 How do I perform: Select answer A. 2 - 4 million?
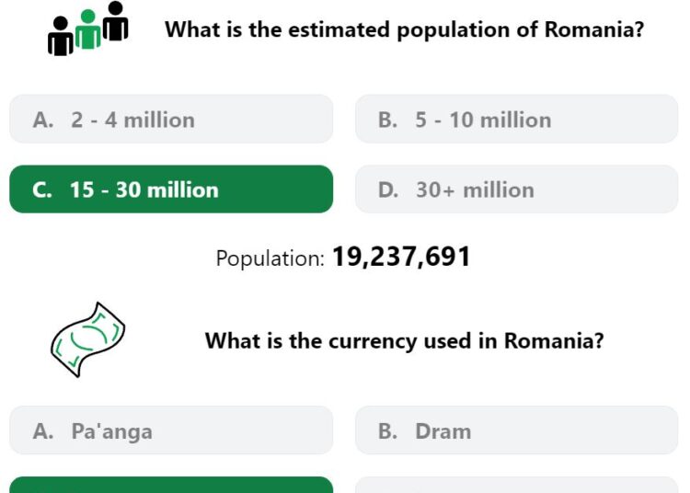(x=171, y=119)
